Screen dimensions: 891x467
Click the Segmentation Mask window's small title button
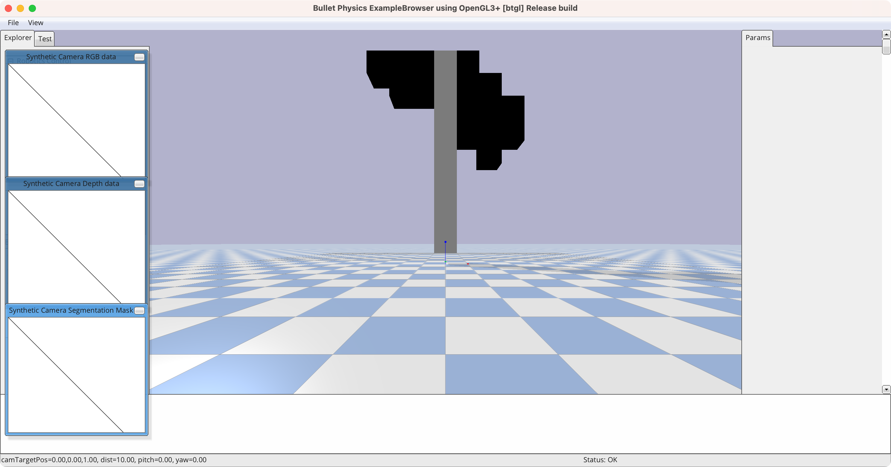[139, 311]
